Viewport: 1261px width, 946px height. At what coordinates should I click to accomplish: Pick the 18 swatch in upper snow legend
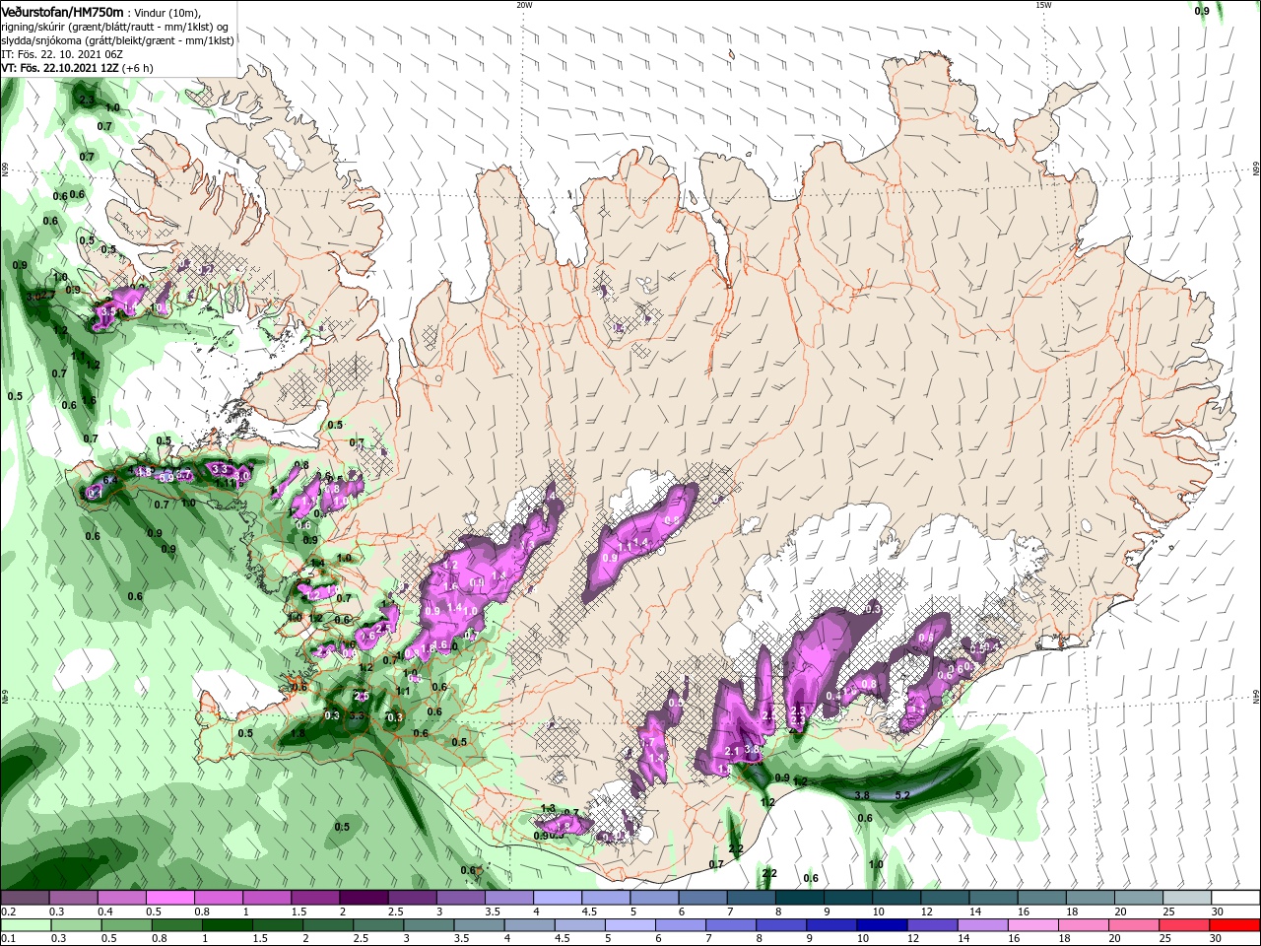pyautogui.click(x=1090, y=898)
